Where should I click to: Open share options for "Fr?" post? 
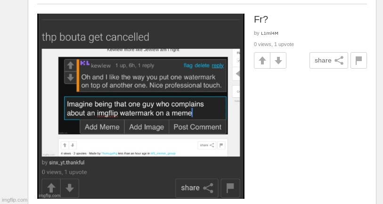(x=328, y=61)
